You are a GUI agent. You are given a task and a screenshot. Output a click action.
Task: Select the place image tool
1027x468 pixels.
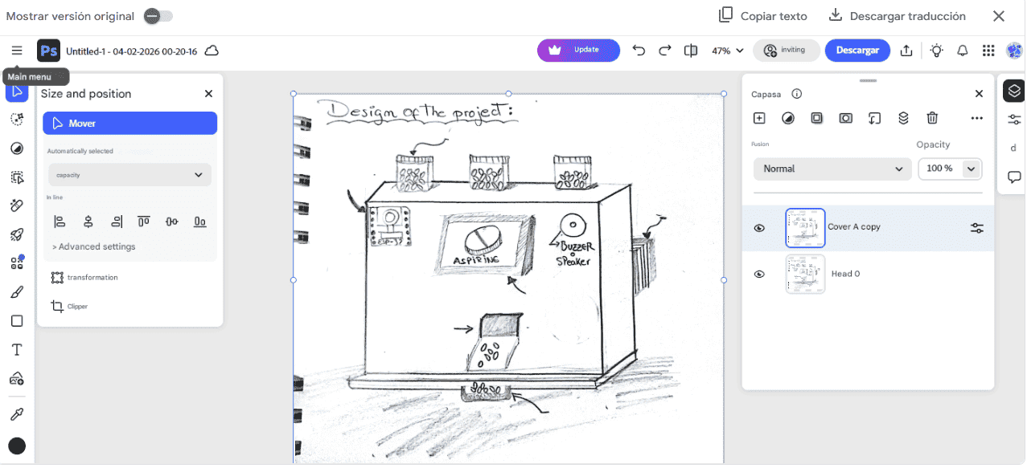[x=17, y=378]
